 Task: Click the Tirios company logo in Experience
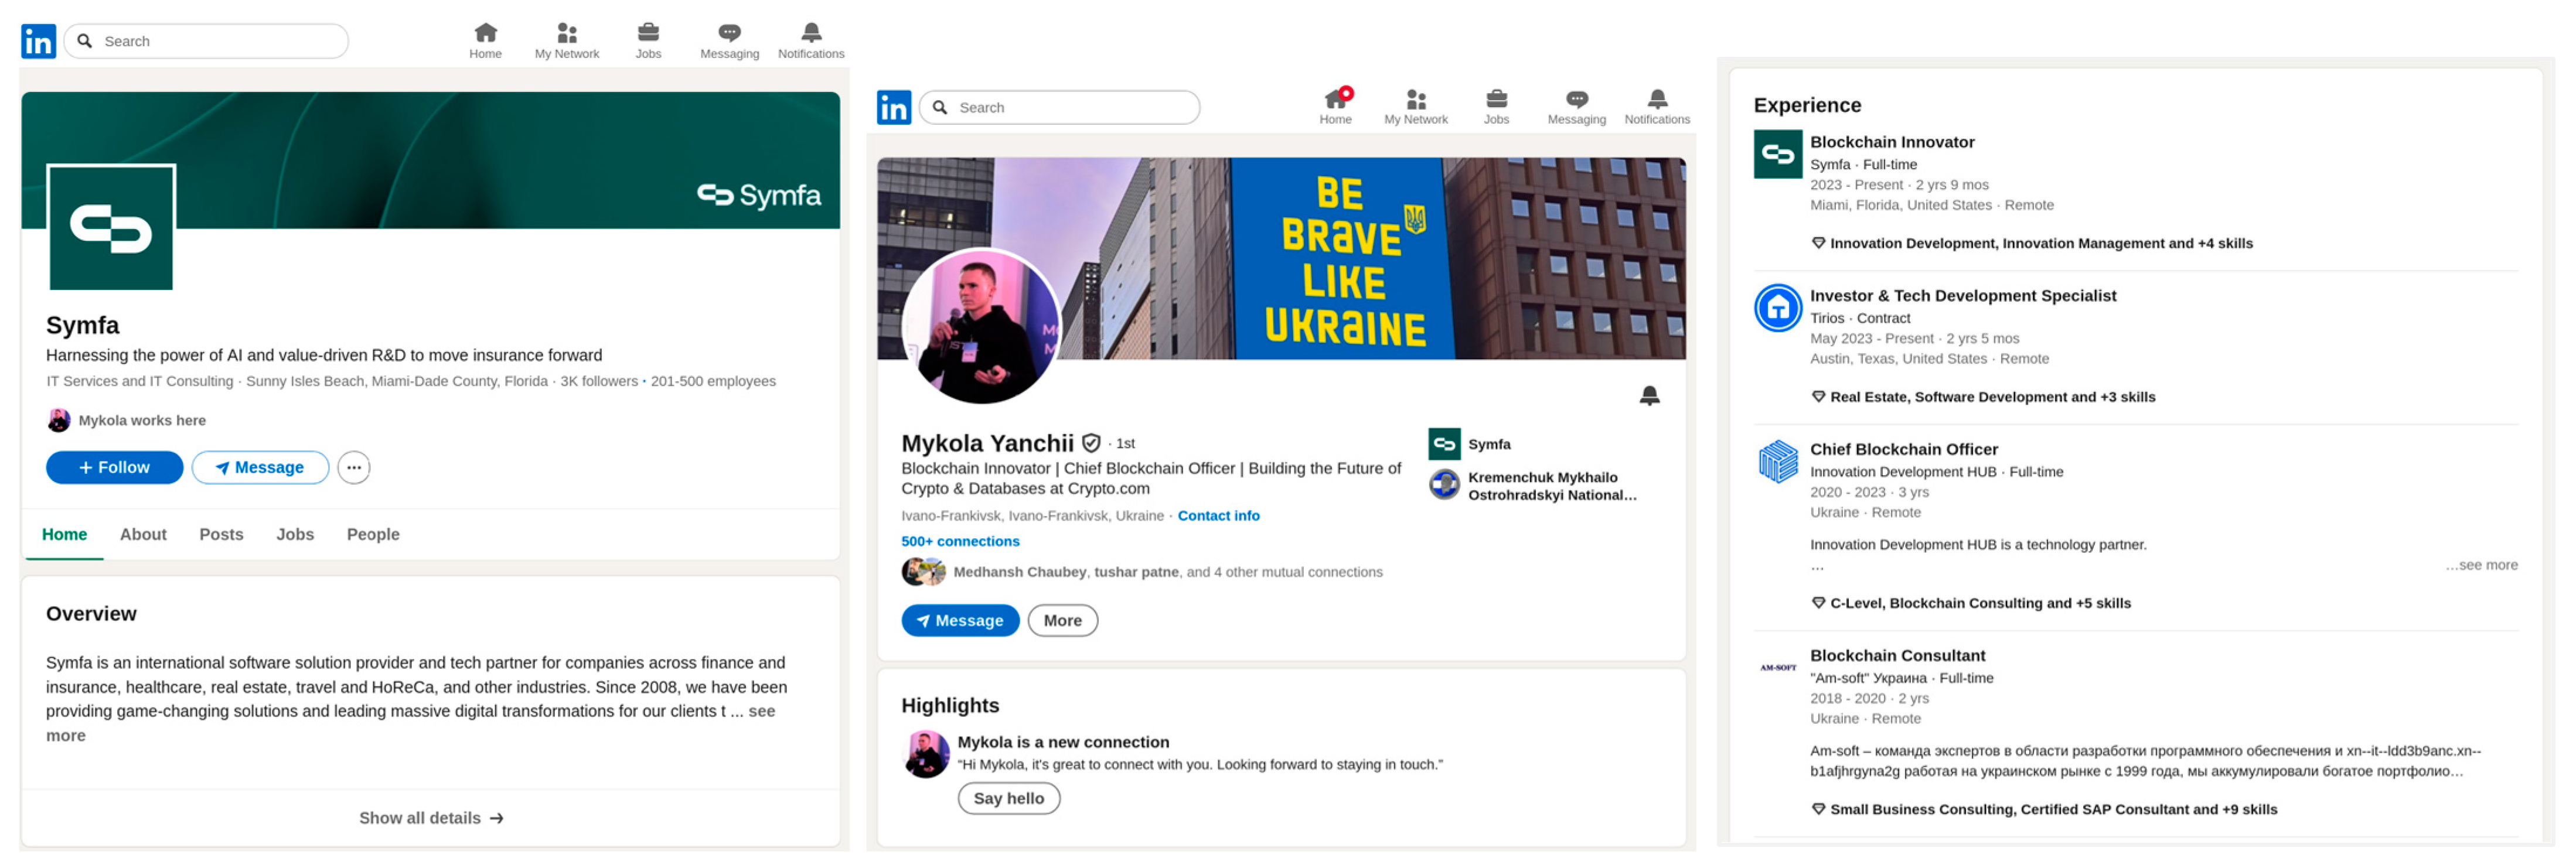(x=1777, y=308)
